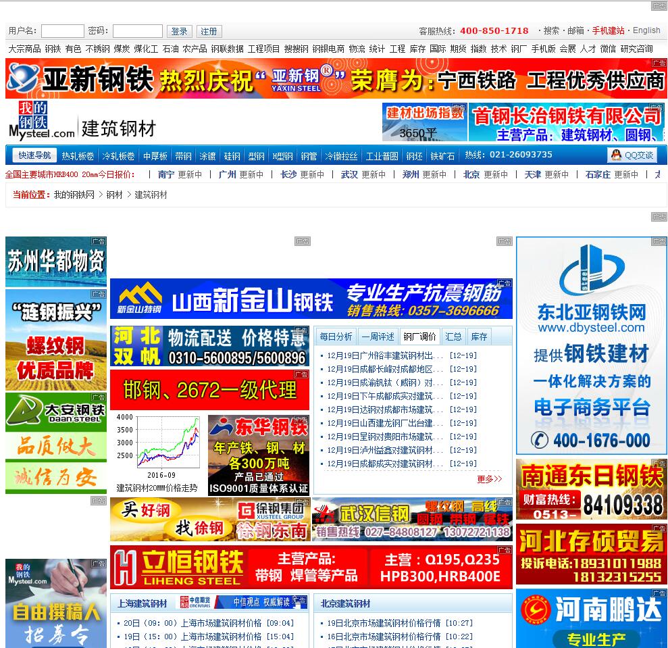
Task: Click 大安钢铁 Daan Steel sidebar ad
Action: [x=56, y=443]
